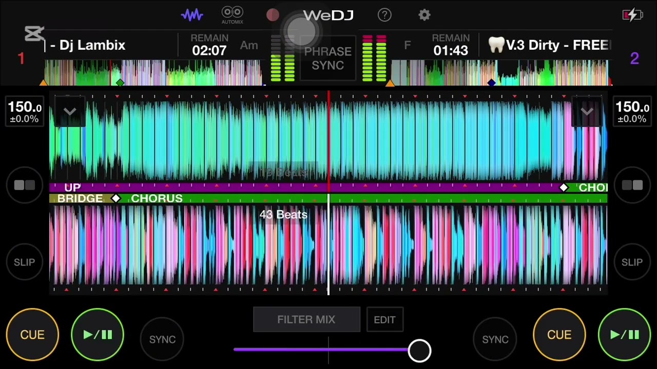Tap the diamond marker on the purple phrase bar
The height and width of the screenshot is (369, 657).
click(x=564, y=188)
